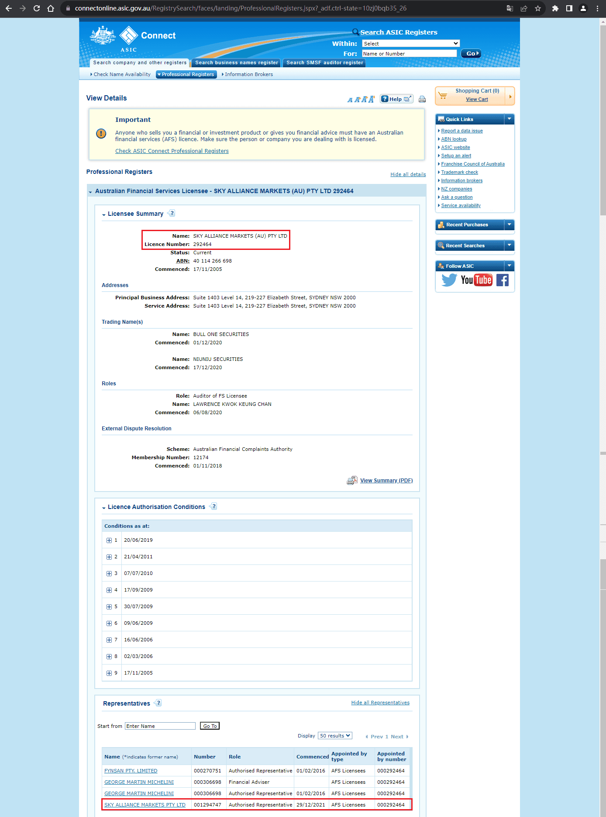Go to the browser home page icon

51,8
